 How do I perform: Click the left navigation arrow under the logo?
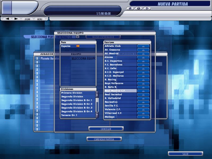pos(7,19)
